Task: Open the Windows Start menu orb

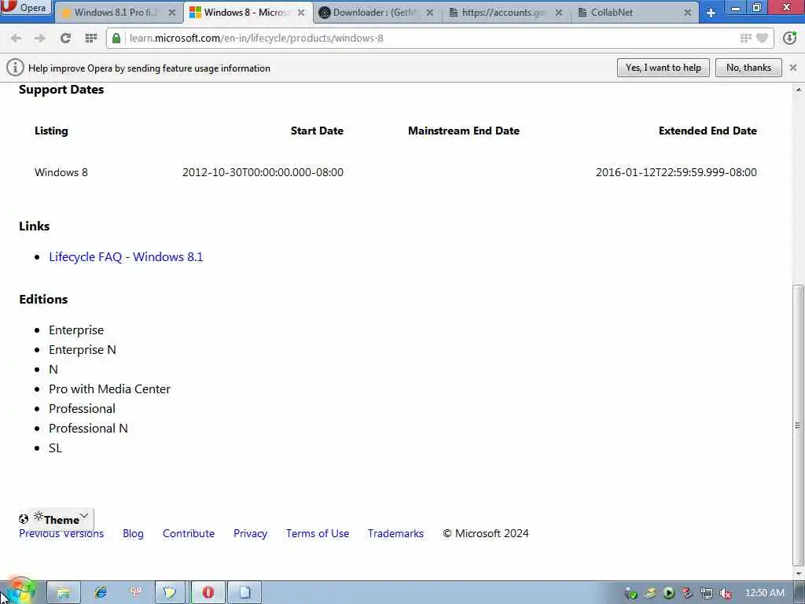Action: pos(20,592)
